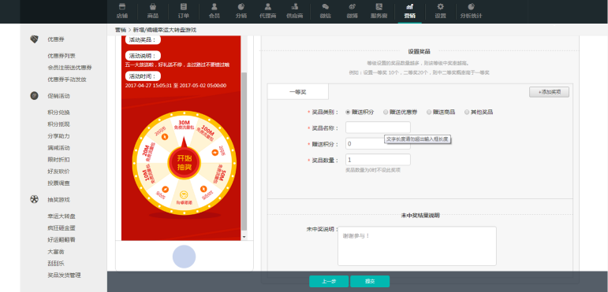Open the 微博 Weibo icon

(352, 6)
